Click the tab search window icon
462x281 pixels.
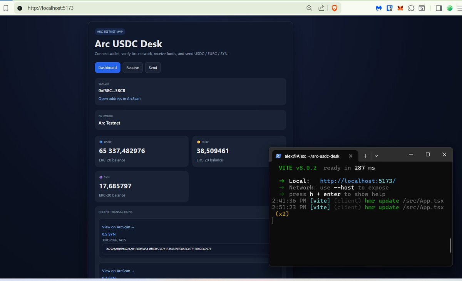pos(422,8)
